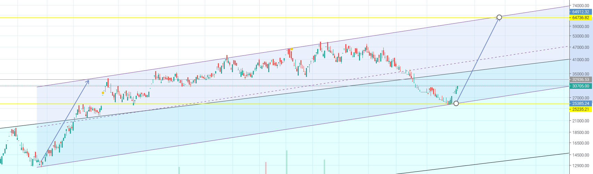593x174 pixels.
Task: Click the green 30705.00 current price label
Action: pyautogui.click(x=581, y=86)
